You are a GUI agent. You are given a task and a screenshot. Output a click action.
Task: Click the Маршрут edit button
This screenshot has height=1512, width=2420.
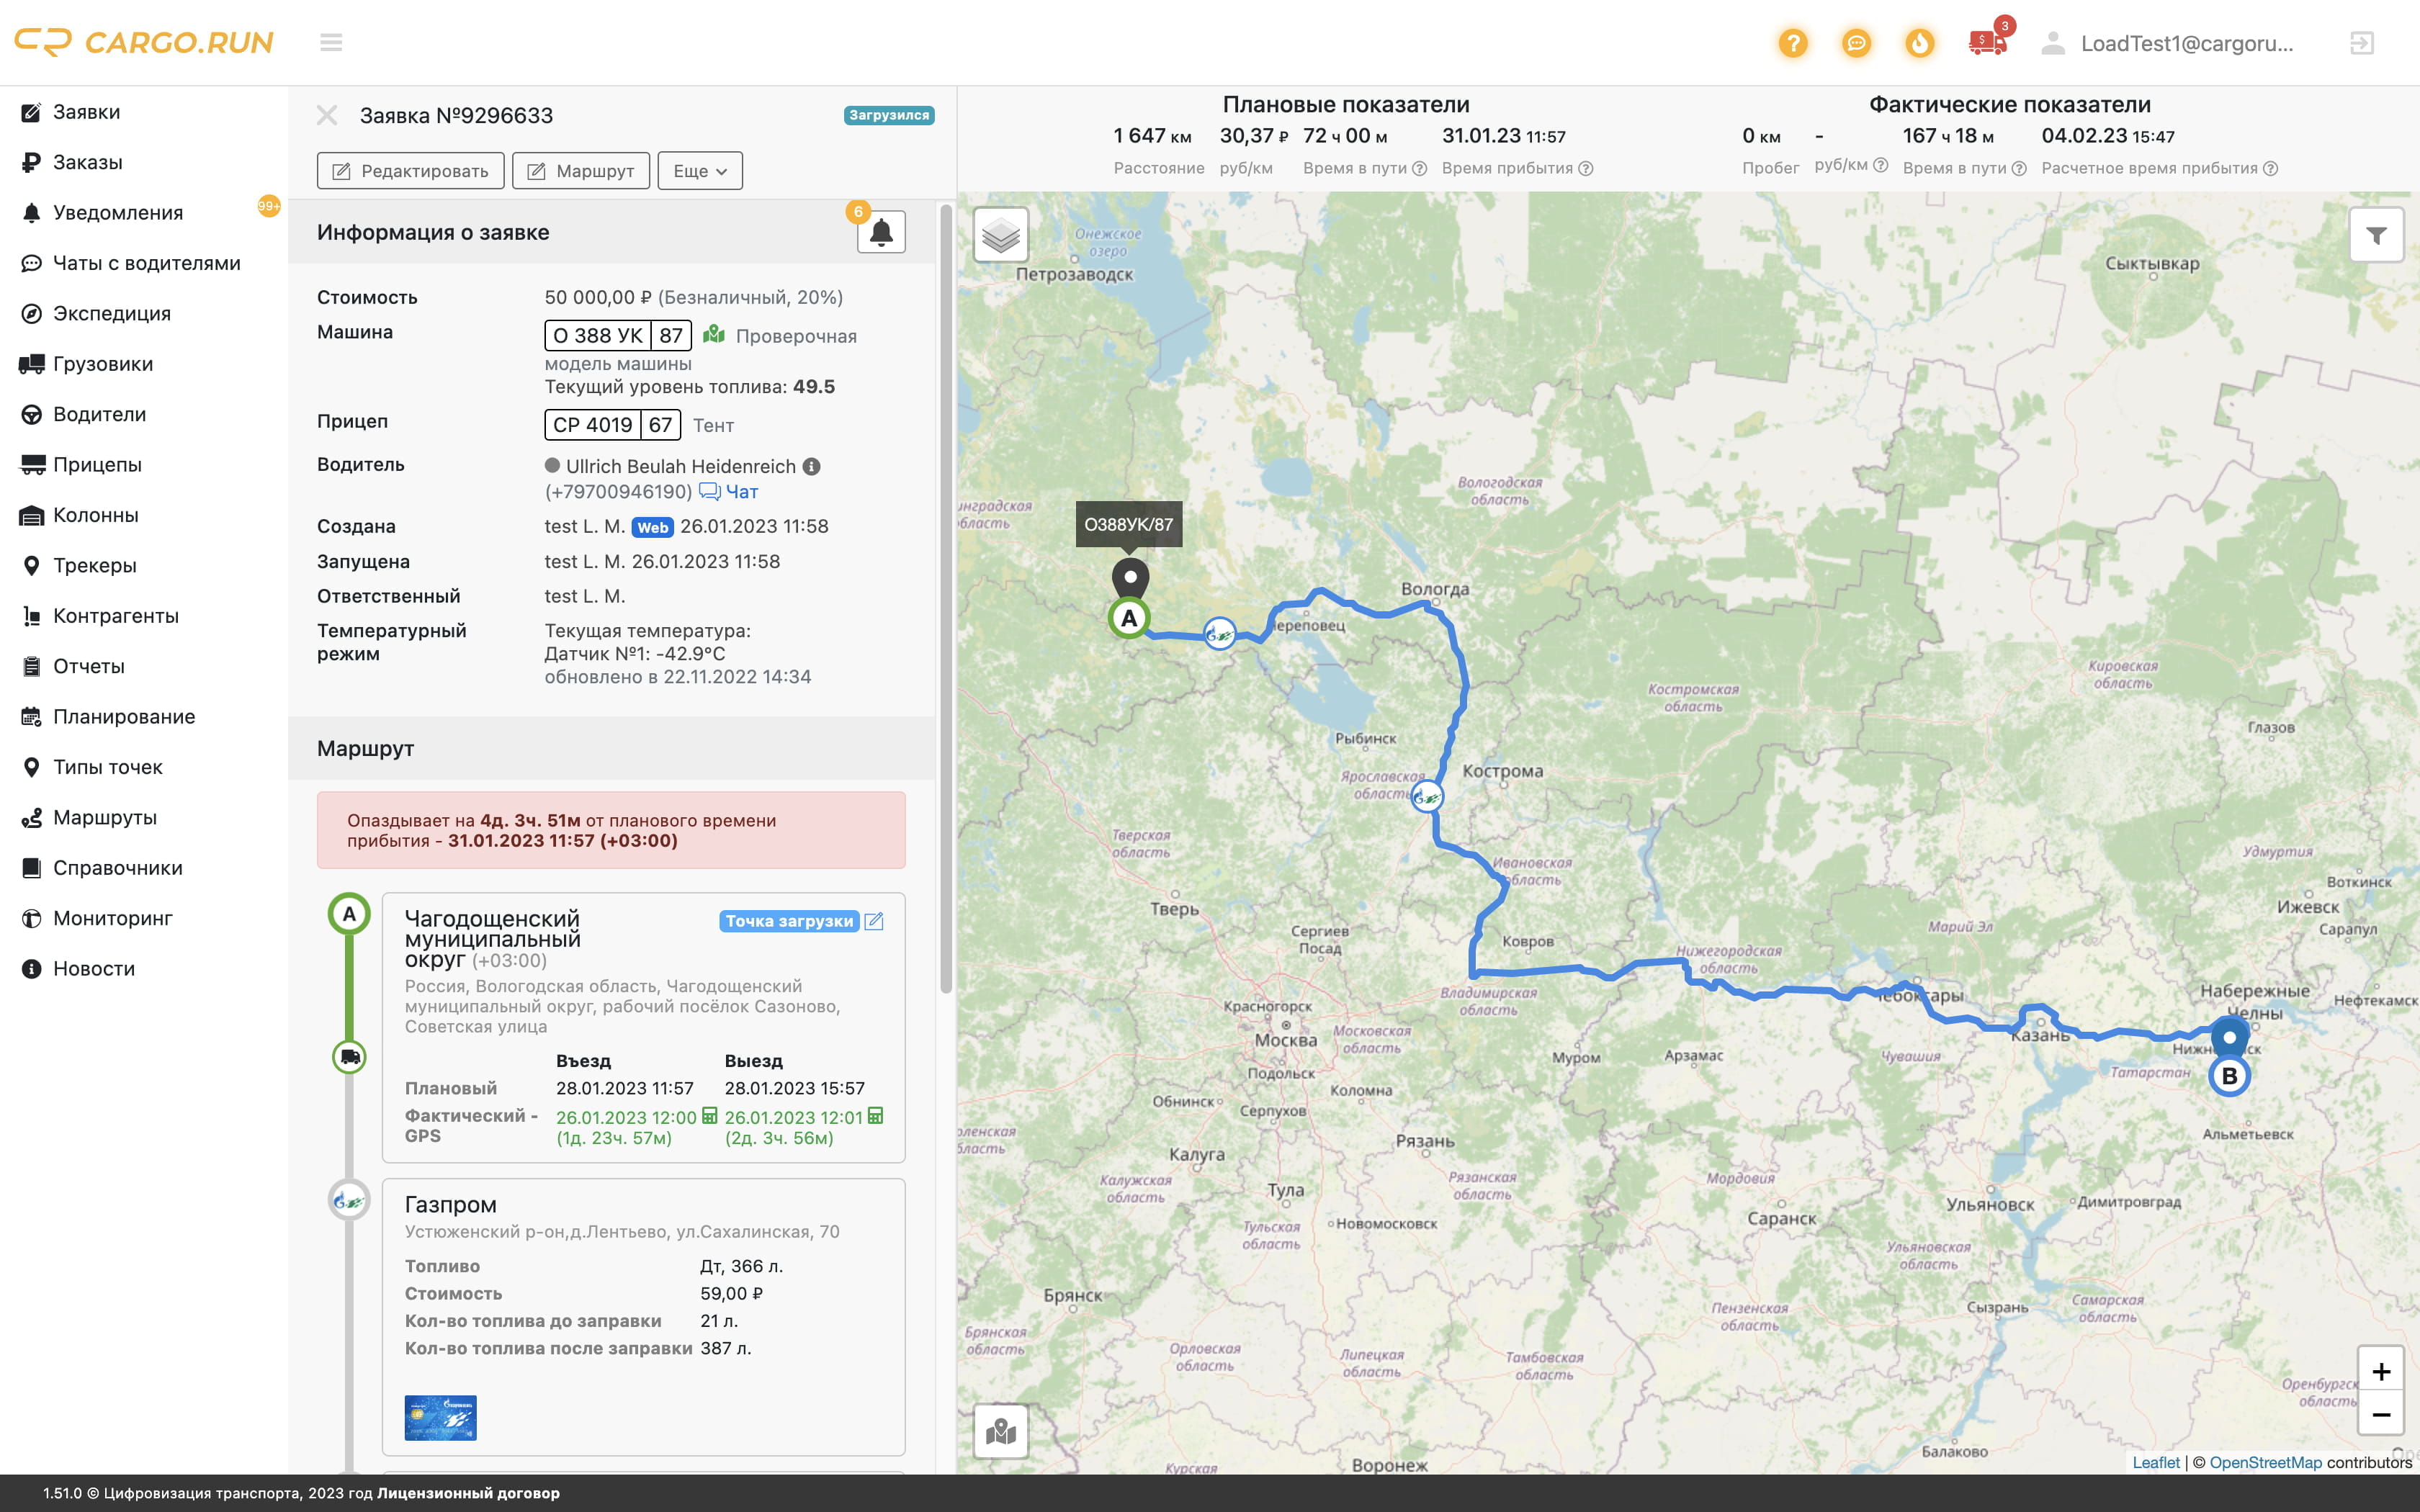581,171
